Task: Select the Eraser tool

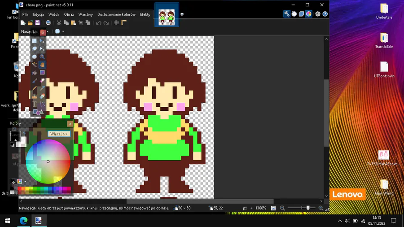Action: click(42, 81)
